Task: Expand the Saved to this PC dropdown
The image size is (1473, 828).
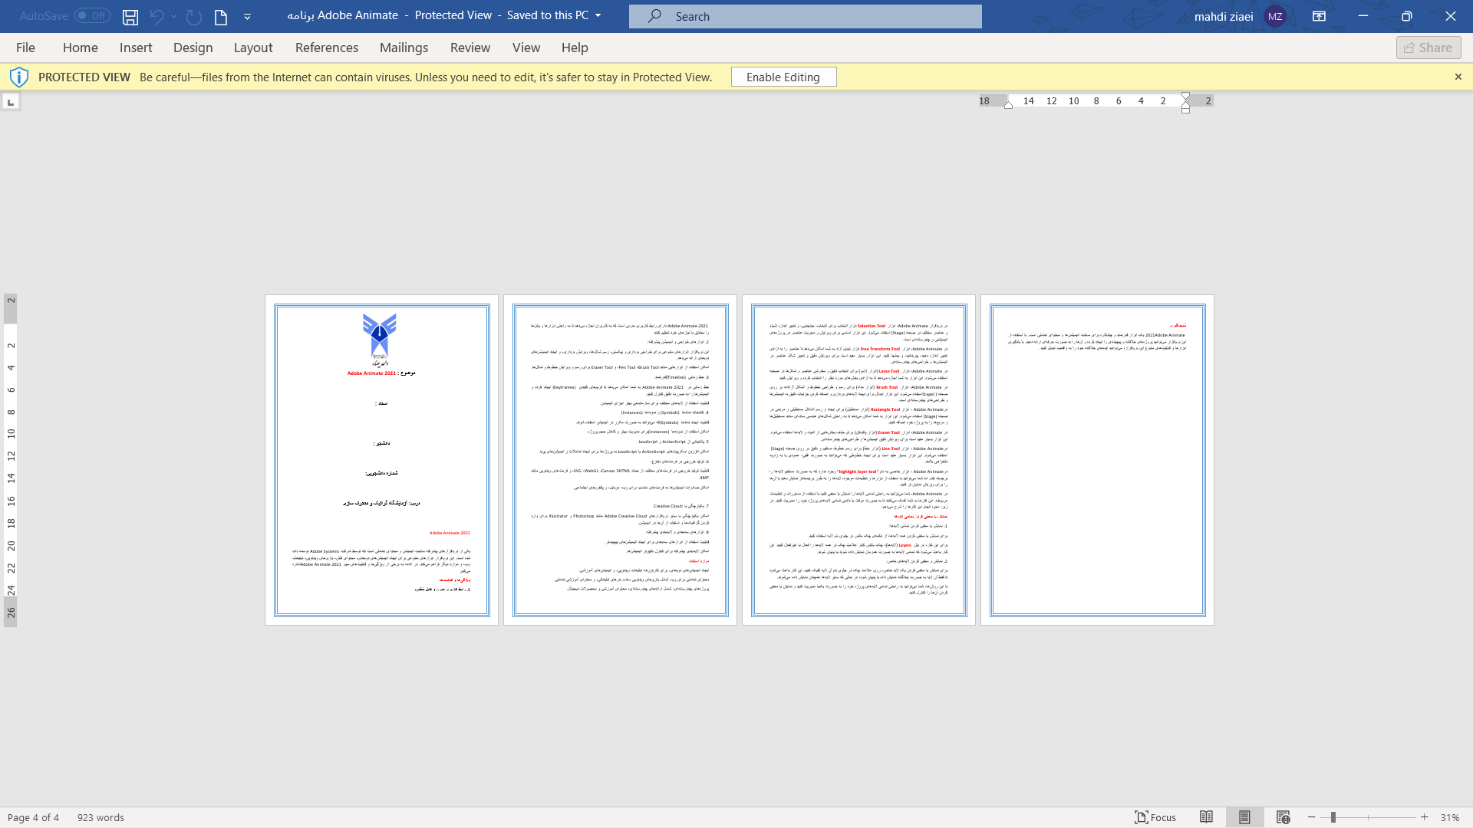Action: pyautogui.click(x=598, y=15)
